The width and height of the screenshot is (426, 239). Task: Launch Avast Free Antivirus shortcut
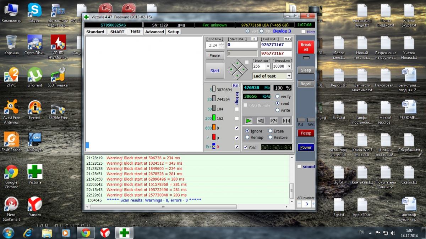pos(11,112)
